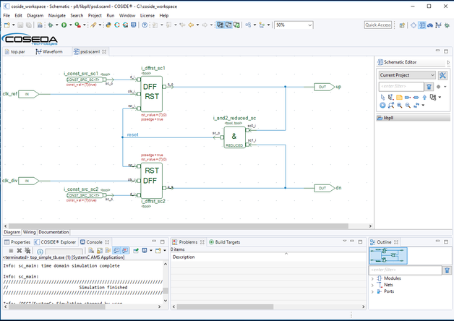The width and height of the screenshot is (454, 321).
Task: Click the schematic horizontal scrollbar
Action: tap(179, 226)
